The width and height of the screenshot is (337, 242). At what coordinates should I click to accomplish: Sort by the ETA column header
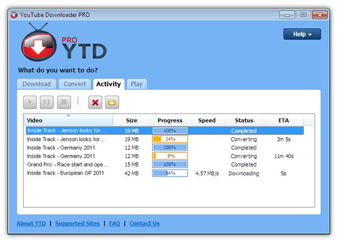click(284, 120)
